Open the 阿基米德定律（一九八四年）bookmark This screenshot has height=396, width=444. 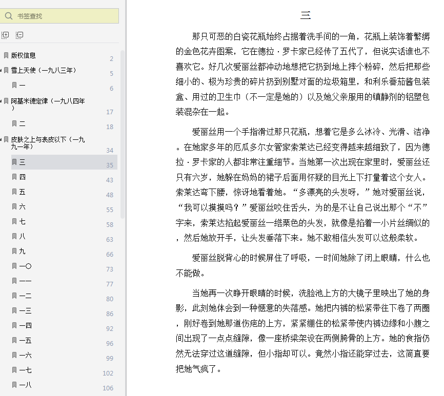point(48,104)
